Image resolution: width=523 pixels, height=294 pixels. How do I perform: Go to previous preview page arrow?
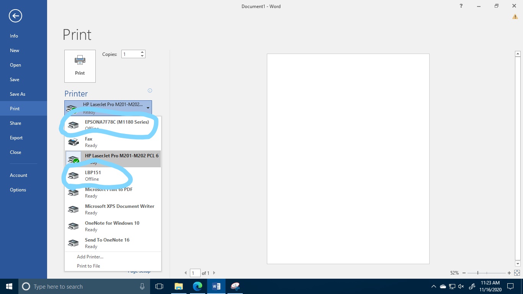click(186, 273)
